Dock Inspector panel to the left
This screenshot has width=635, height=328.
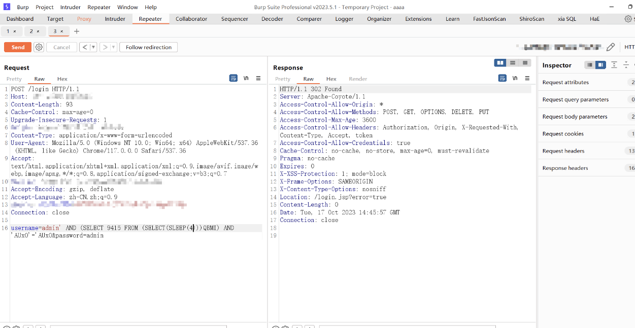[590, 65]
